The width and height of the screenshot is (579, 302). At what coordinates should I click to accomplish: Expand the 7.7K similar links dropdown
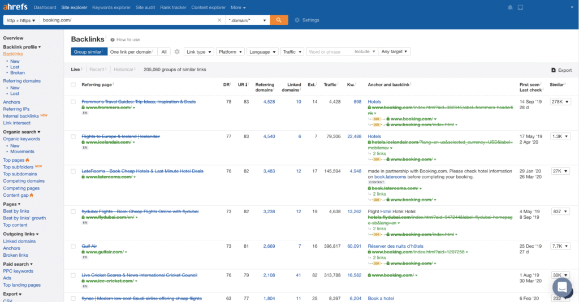(x=560, y=246)
